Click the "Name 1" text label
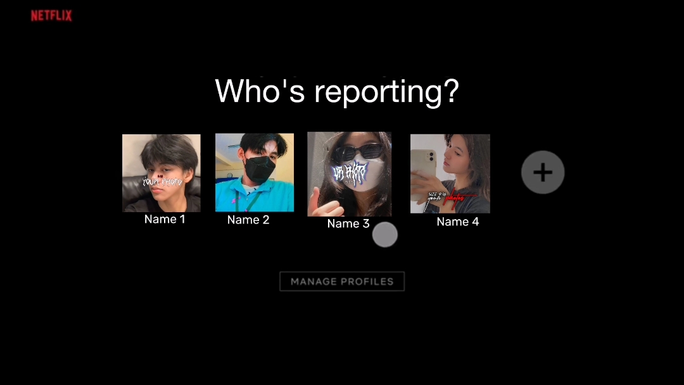The height and width of the screenshot is (385, 684). [x=165, y=219]
